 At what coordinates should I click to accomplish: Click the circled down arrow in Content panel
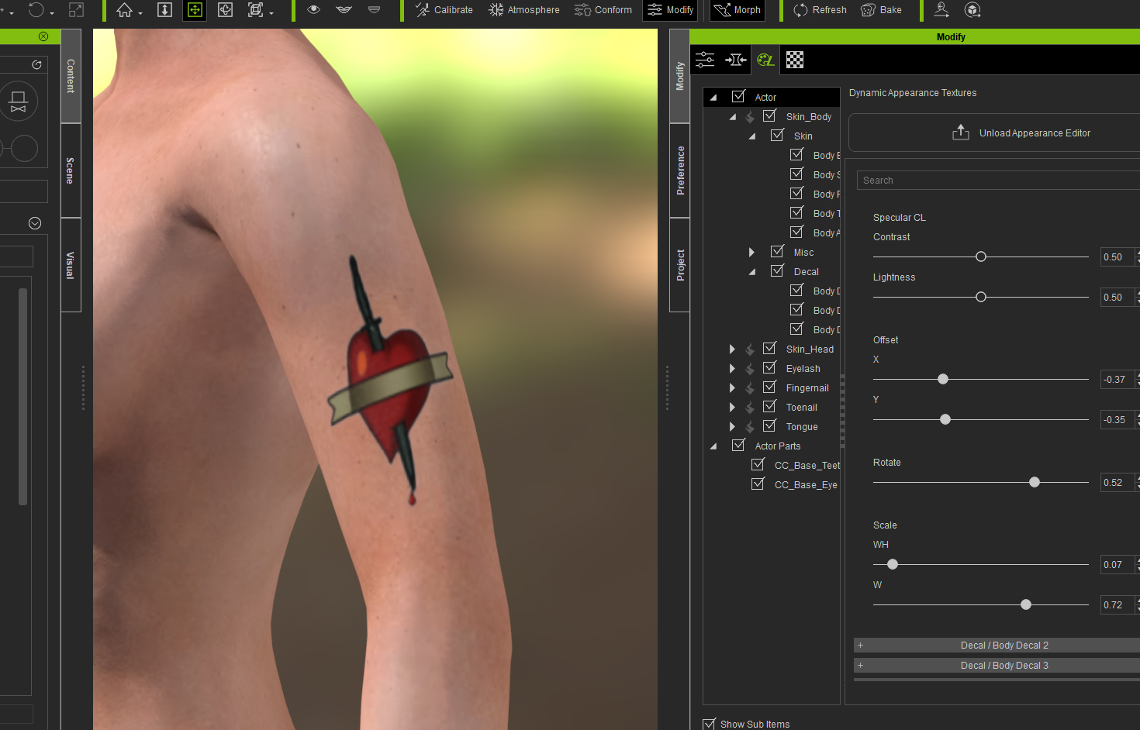tap(35, 223)
